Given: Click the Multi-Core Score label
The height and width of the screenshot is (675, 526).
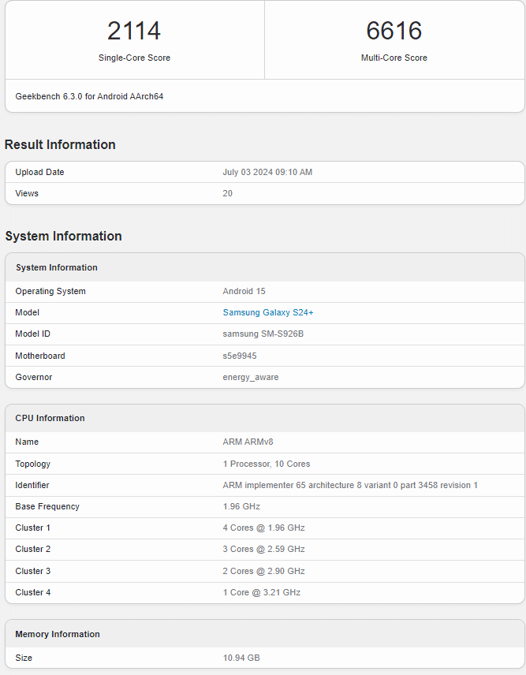Looking at the screenshot, I should pos(394,58).
